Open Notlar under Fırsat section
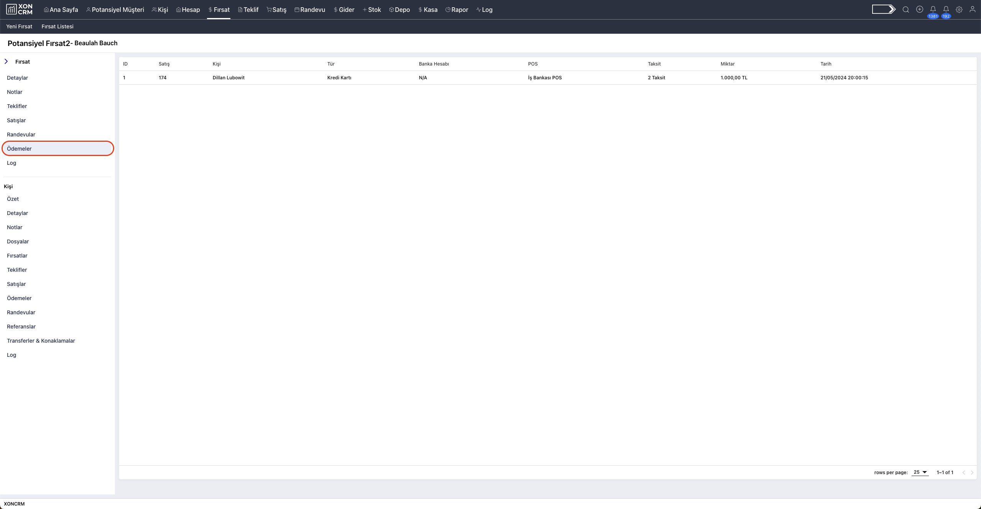981x509 pixels. coord(15,92)
